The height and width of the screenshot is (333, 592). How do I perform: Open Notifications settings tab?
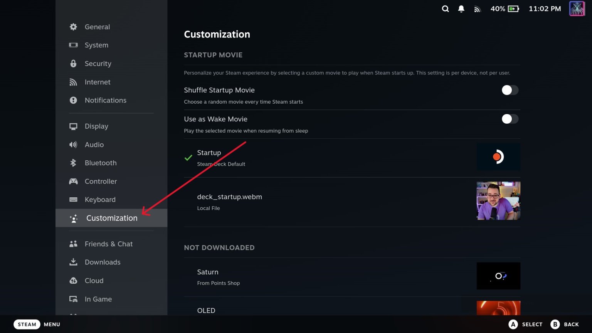[x=111, y=100]
